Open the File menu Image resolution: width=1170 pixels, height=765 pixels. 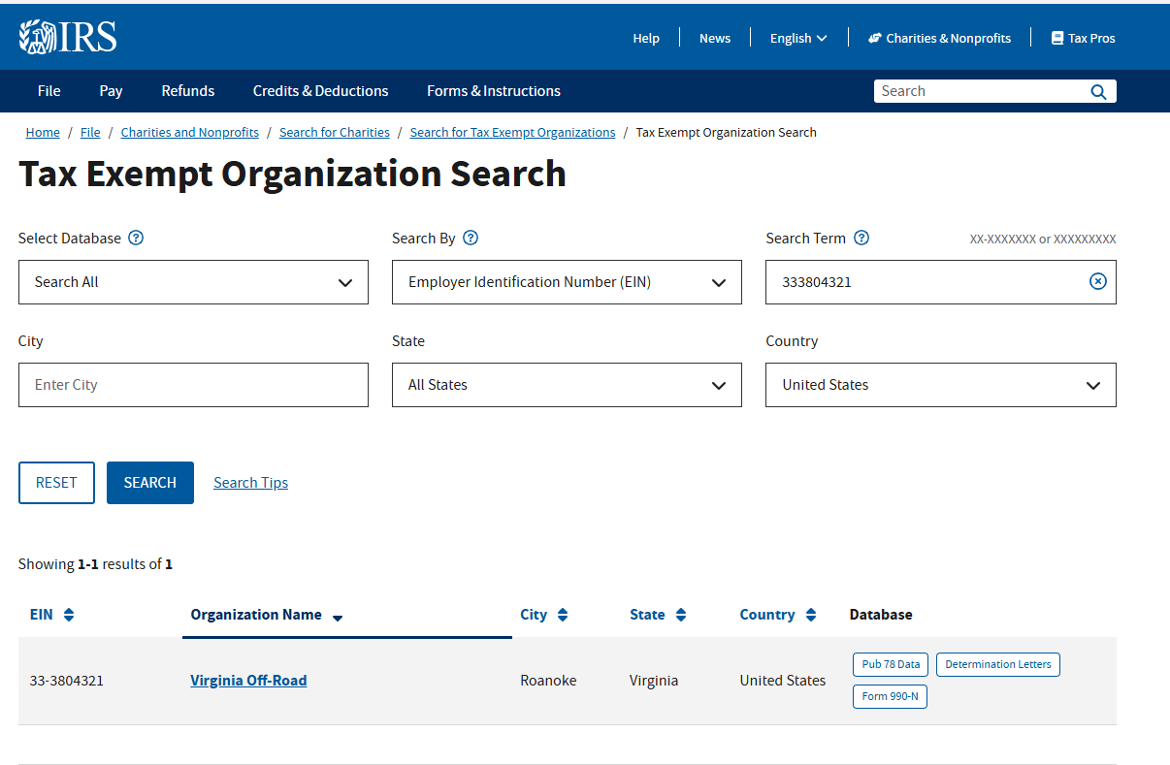pyautogui.click(x=49, y=91)
